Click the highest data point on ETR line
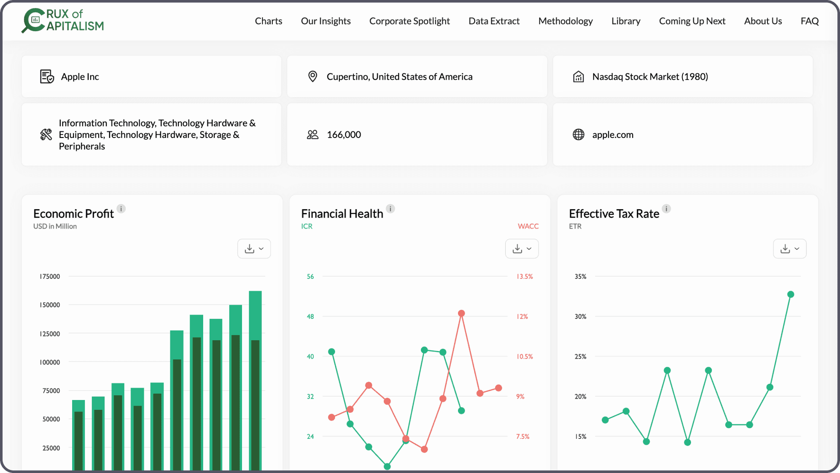This screenshot has width=840, height=473. pyautogui.click(x=790, y=295)
